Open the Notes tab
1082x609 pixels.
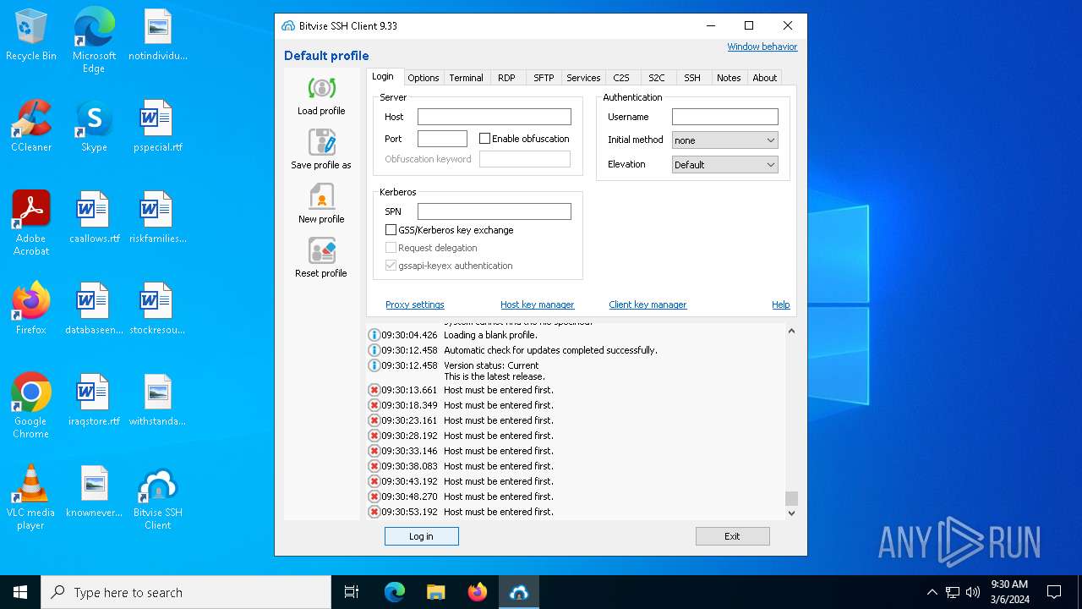729,78
